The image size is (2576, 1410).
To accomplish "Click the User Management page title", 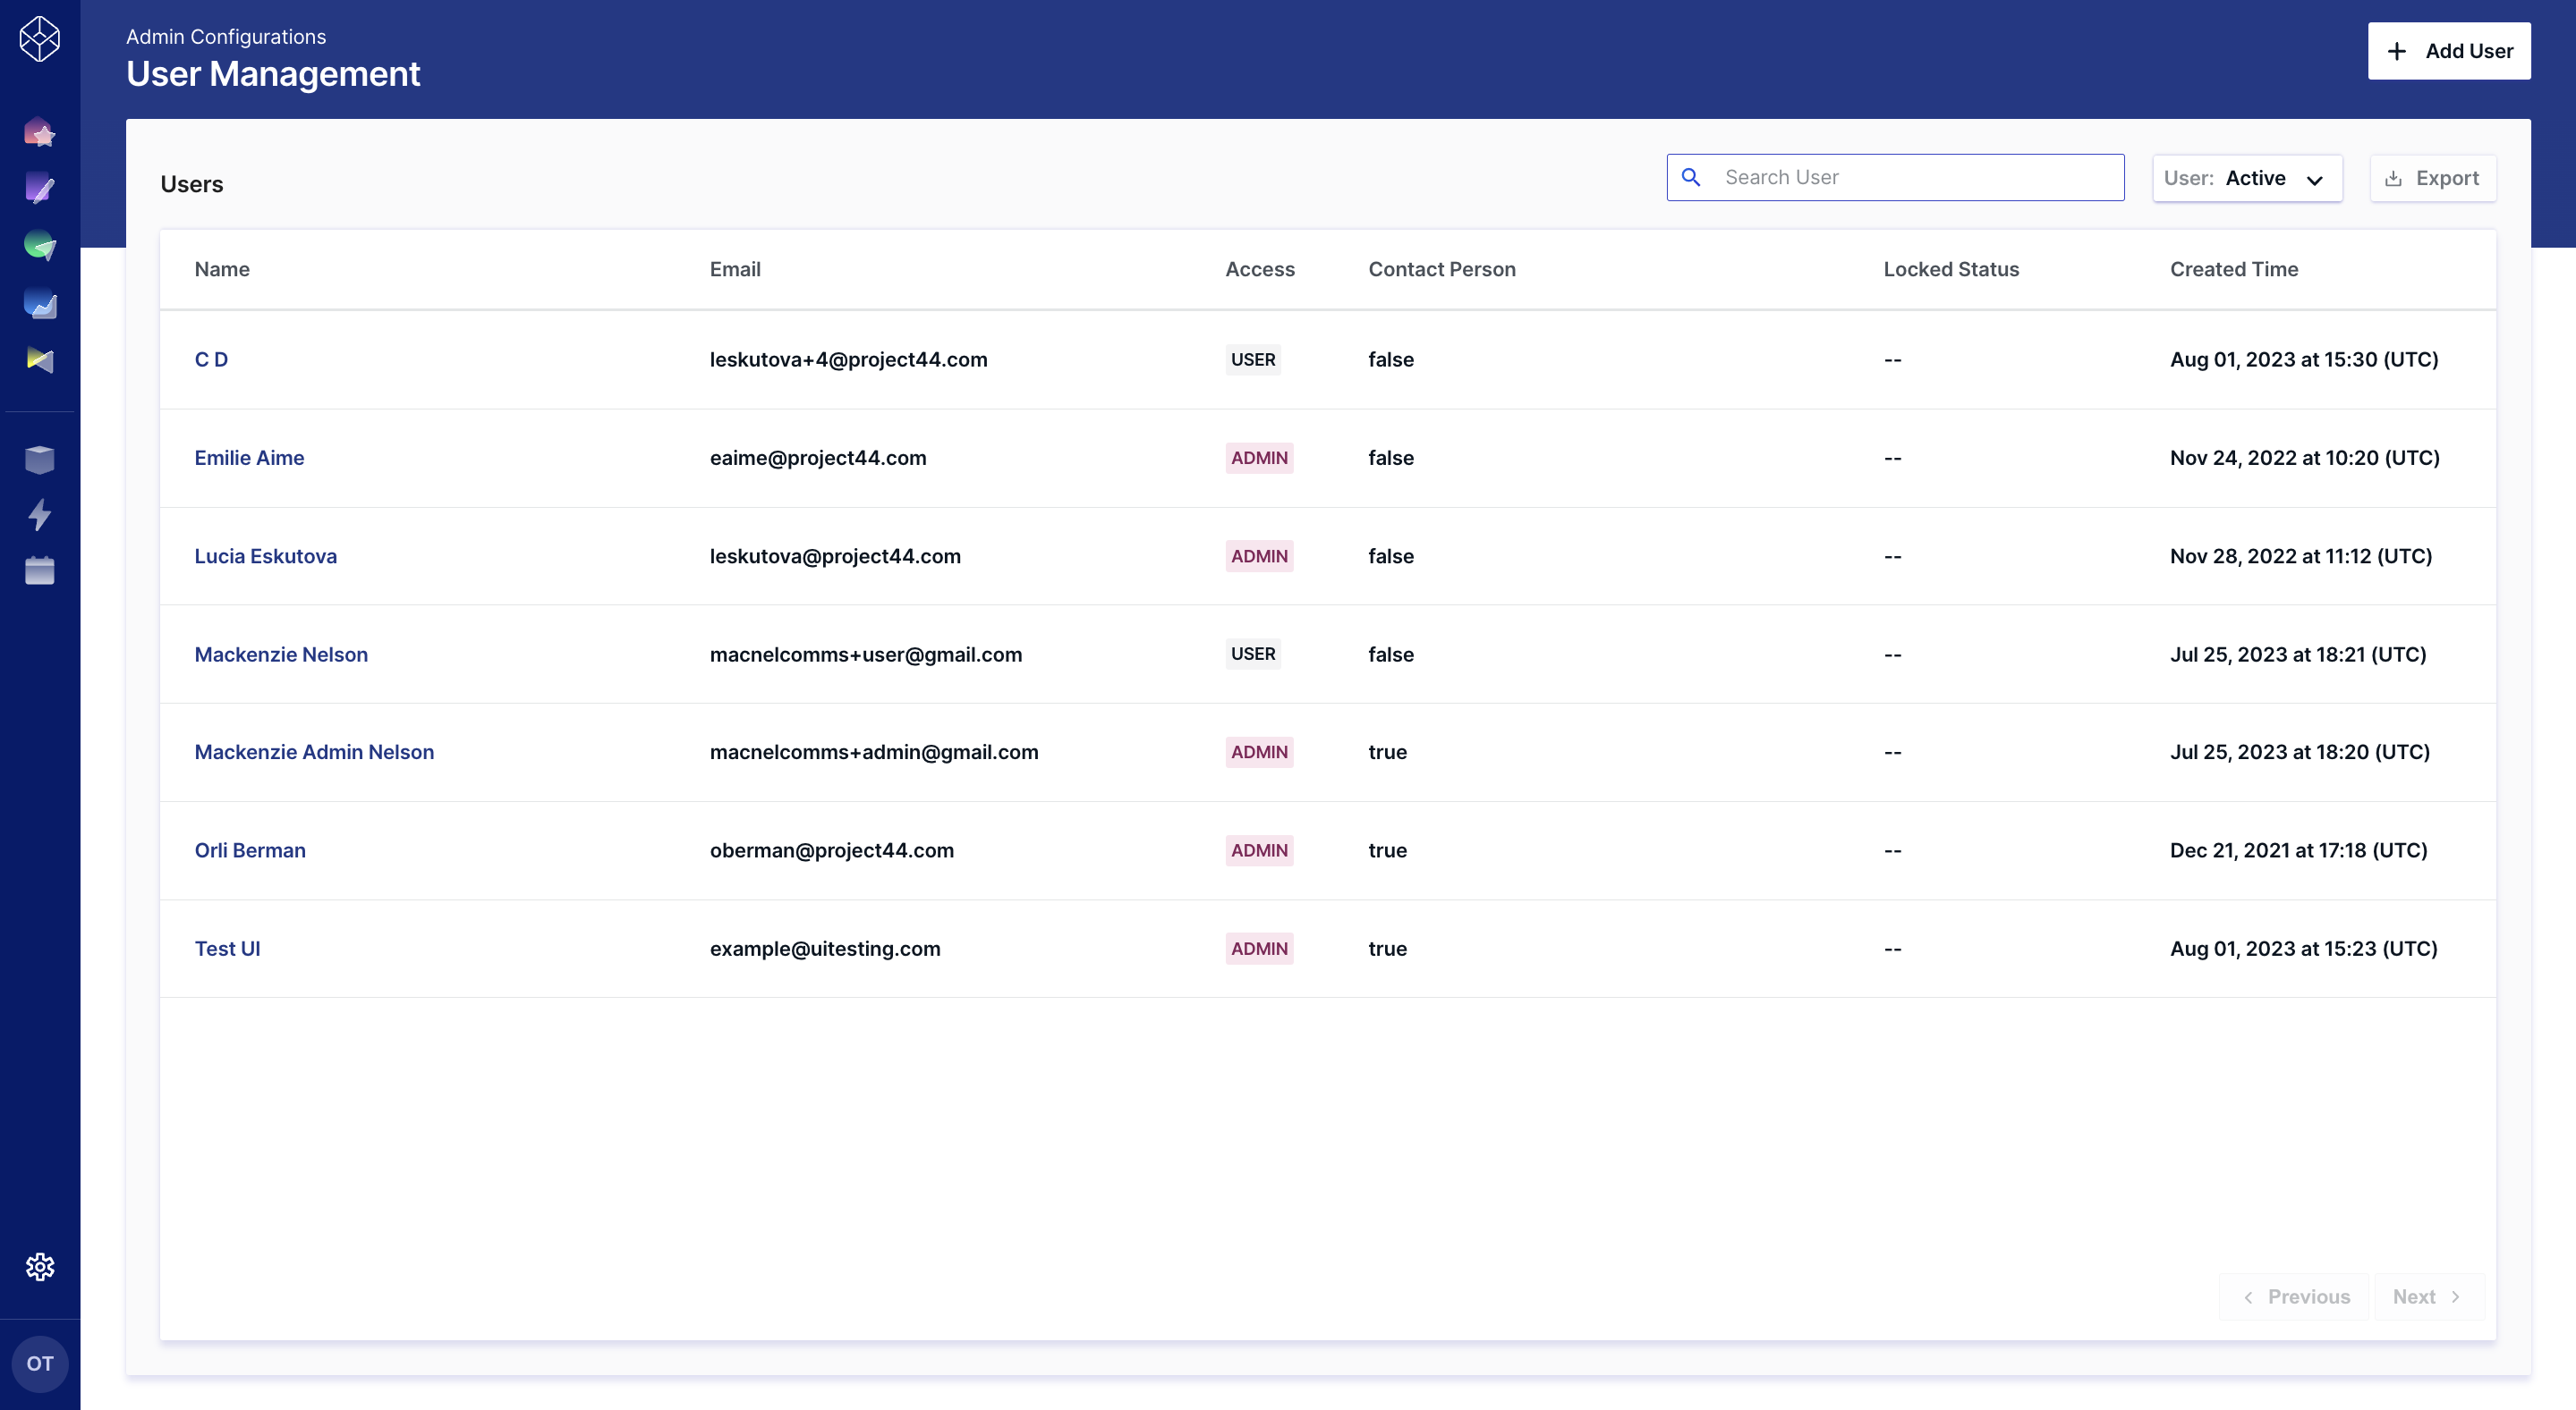I will coord(273,74).
